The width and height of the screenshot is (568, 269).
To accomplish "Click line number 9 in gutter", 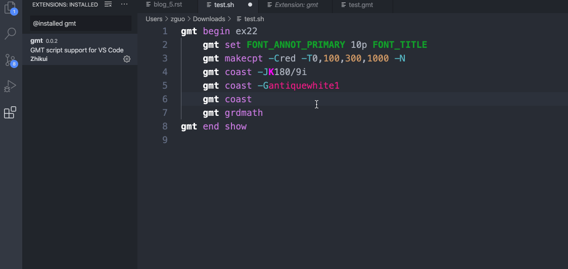I will [165, 140].
